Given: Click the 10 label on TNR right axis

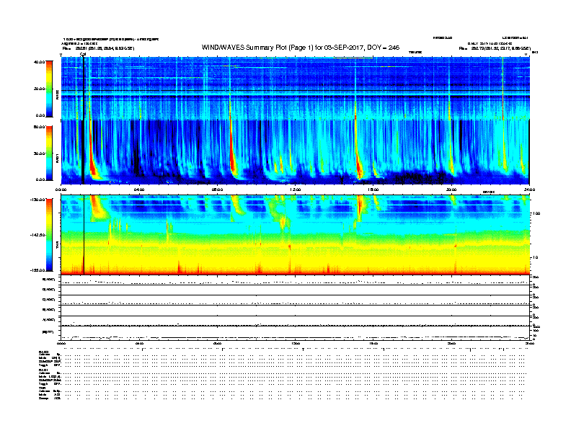Looking at the screenshot, I should (535, 258).
